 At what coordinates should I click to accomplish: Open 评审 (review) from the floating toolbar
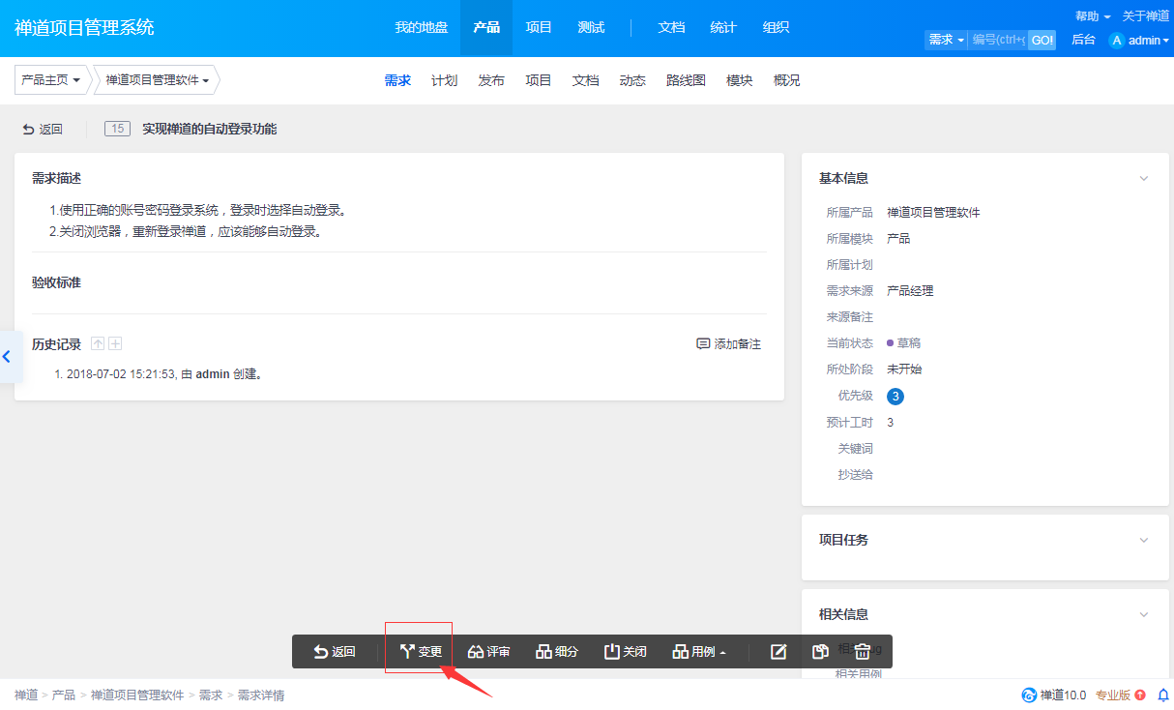click(488, 652)
